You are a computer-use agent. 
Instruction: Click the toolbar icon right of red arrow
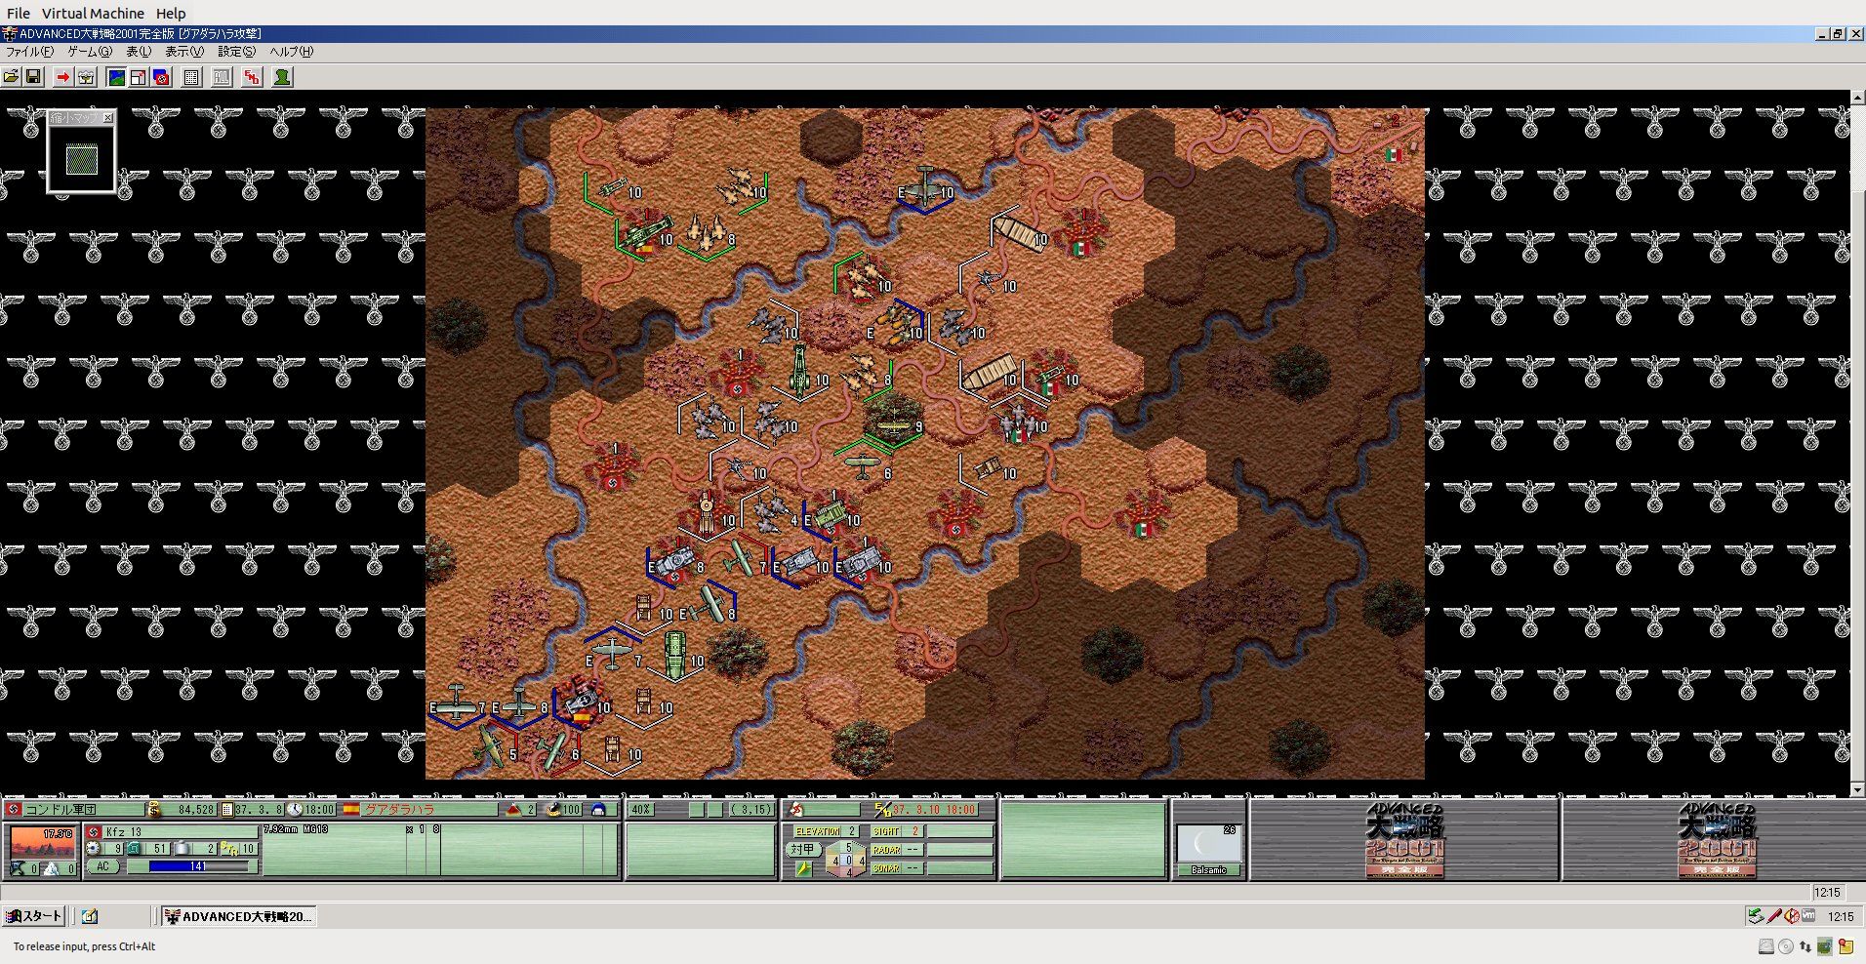tap(86, 77)
